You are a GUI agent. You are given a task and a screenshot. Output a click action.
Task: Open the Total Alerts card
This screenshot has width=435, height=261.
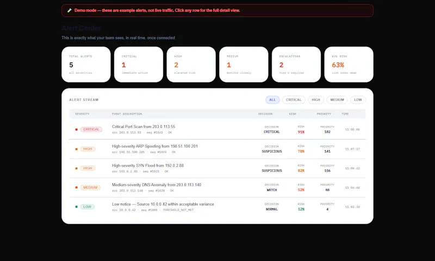(86, 64)
